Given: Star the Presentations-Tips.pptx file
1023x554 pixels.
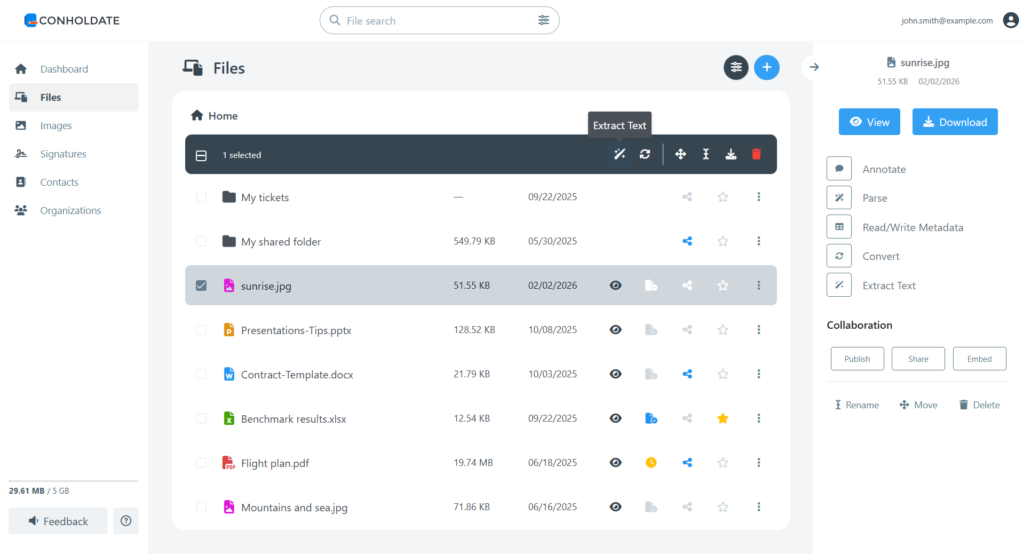Looking at the screenshot, I should coord(723,330).
